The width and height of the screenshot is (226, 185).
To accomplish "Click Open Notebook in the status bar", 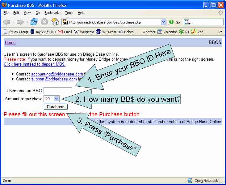I will tap(206, 181).
